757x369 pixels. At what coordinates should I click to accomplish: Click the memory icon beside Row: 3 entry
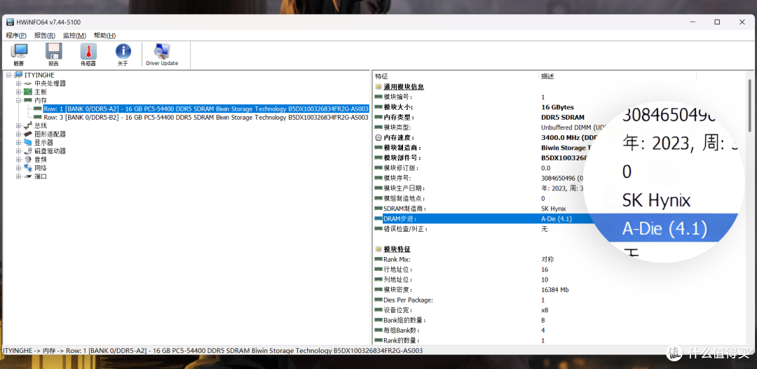click(x=38, y=117)
